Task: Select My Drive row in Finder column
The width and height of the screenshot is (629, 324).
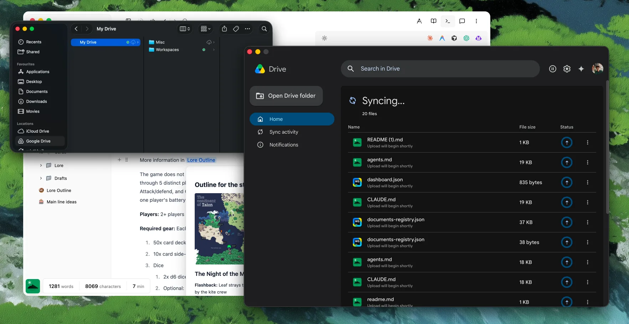Action: pos(106,42)
